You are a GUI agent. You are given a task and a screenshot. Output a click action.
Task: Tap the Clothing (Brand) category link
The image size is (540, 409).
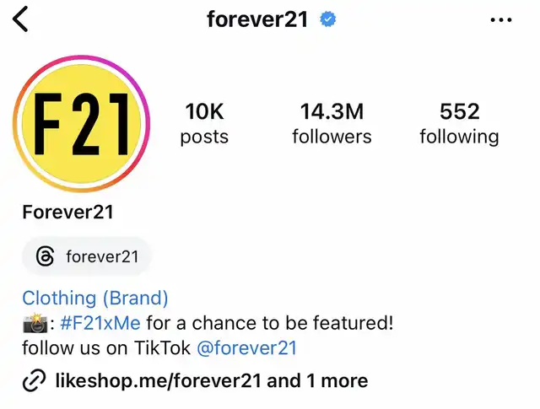(95, 298)
